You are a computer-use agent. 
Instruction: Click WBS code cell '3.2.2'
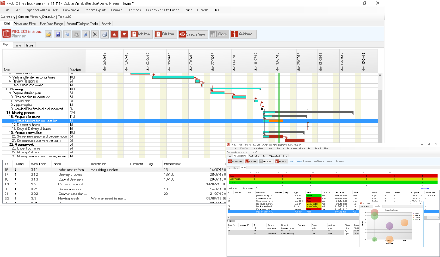point(35,194)
